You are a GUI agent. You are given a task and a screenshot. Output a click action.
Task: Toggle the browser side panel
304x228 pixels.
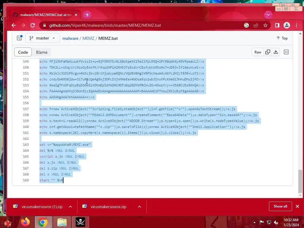pos(277,26)
